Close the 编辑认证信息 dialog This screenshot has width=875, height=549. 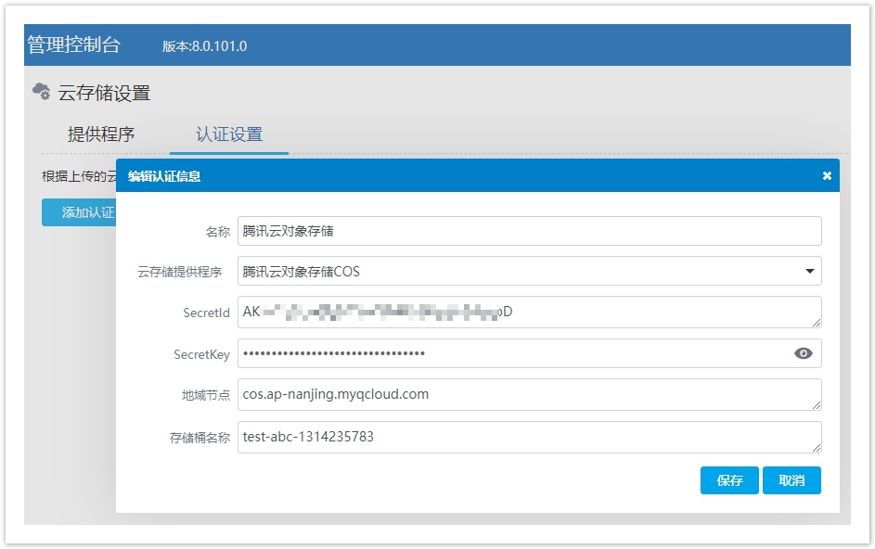827,176
